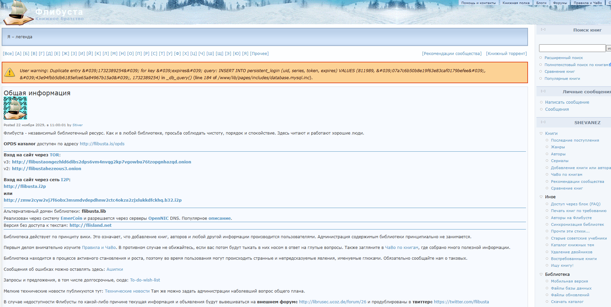Open Синхронизация библиотек
This screenshot has height=307, width=611.
coord(577,224)
